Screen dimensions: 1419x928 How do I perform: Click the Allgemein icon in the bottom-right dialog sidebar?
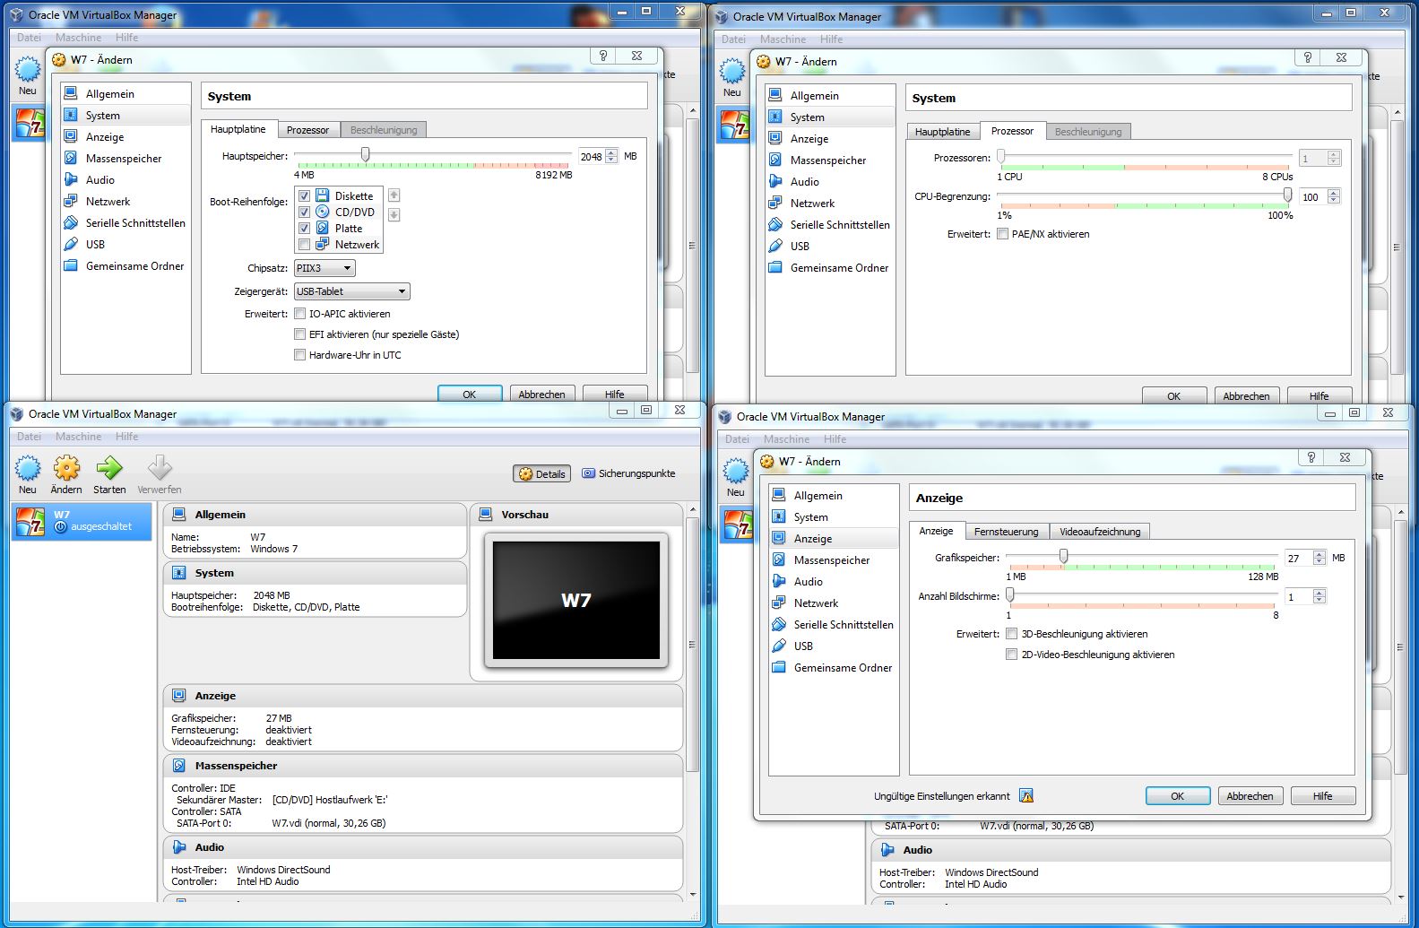pyautogui.click(x=779, y=495)
